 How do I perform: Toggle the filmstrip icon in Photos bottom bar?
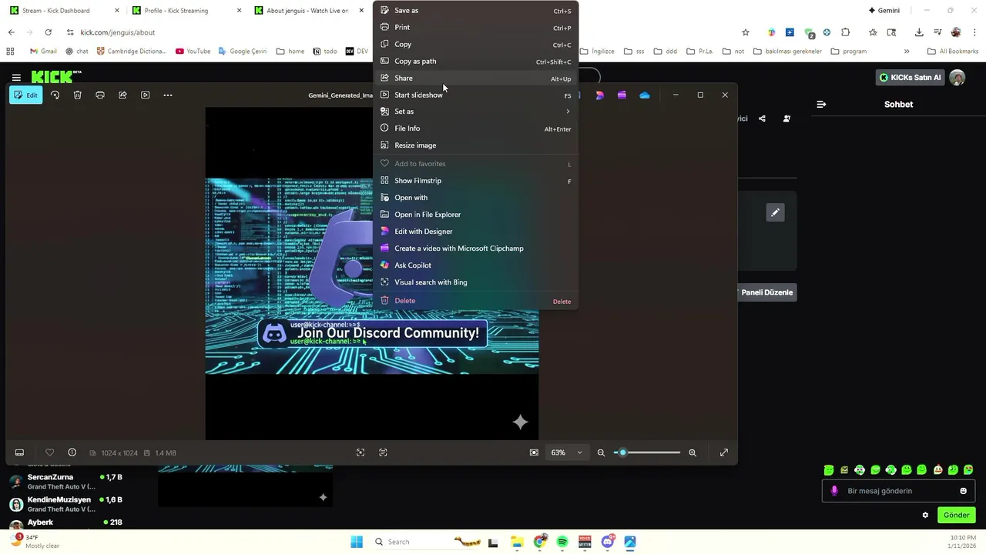pyautogui.click(x=19, y=452)
